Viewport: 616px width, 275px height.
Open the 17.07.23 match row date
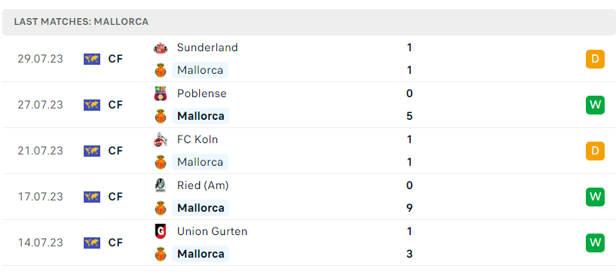[x=40, y=197]
